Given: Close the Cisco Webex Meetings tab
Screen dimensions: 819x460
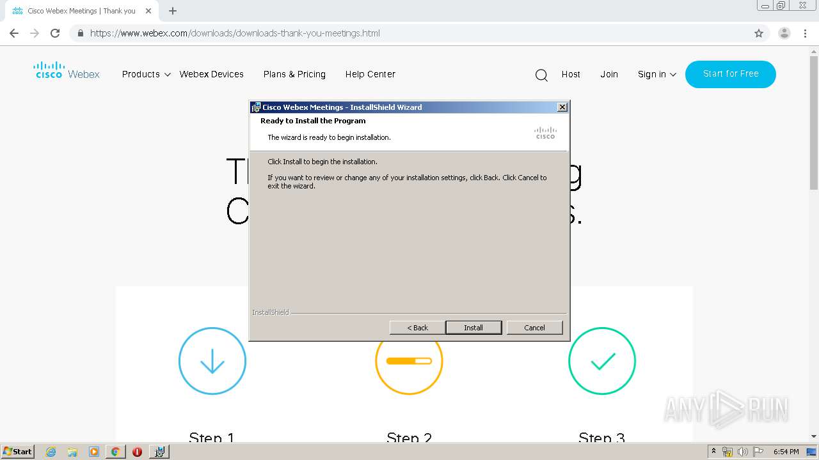Looking at the screenshot, I should point(148,11).
